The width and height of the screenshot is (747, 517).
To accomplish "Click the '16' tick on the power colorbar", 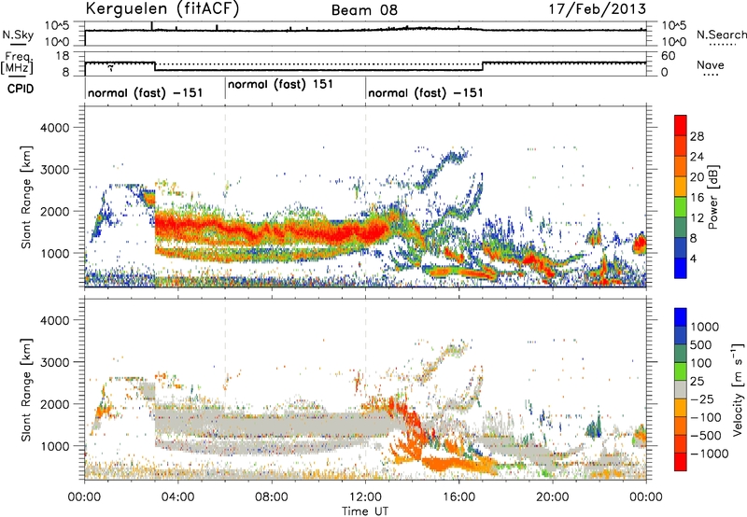I will tap(697, 197).
